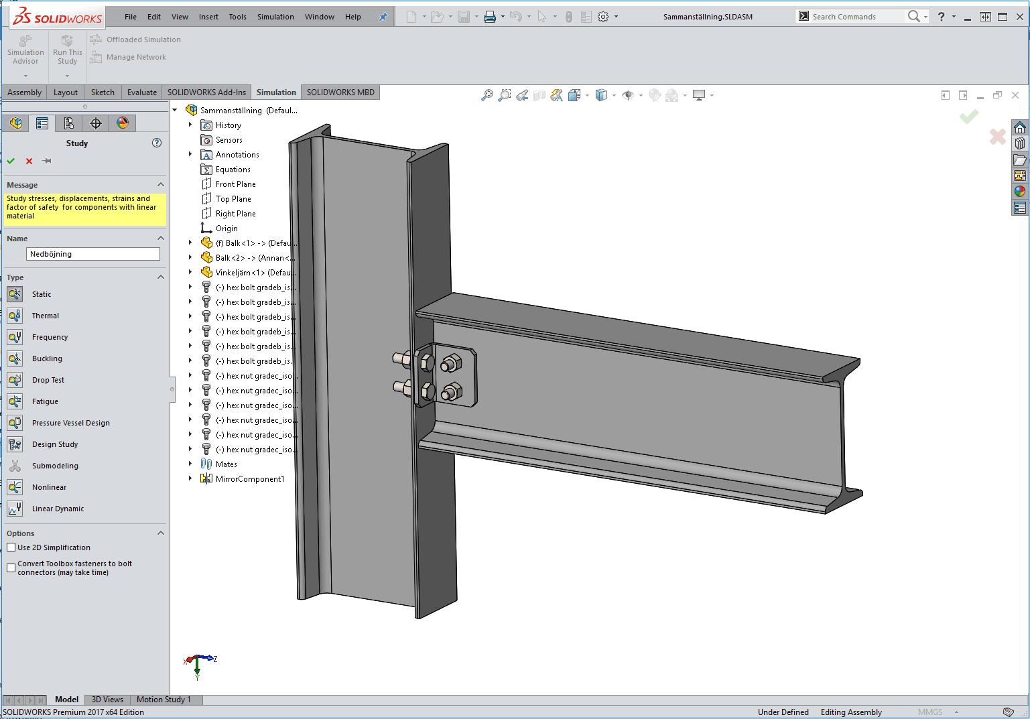This screenshot has width=1030, height=719.
Task: Pin the Study property panel open
Action: (x=47, y=161)
